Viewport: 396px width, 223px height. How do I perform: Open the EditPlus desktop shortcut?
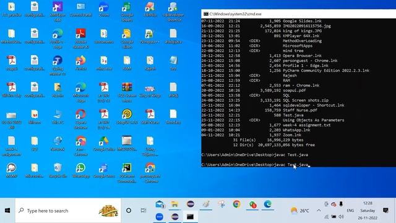pos(150,9)
